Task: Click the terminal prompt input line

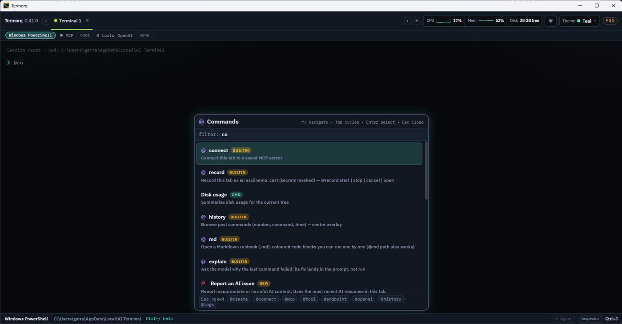Action: pos(311,63)
